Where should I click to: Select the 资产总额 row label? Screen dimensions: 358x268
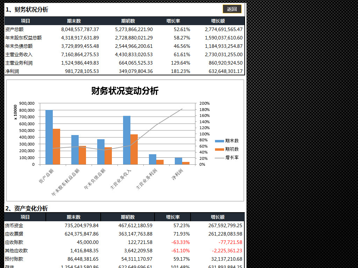tap(14, 29)
